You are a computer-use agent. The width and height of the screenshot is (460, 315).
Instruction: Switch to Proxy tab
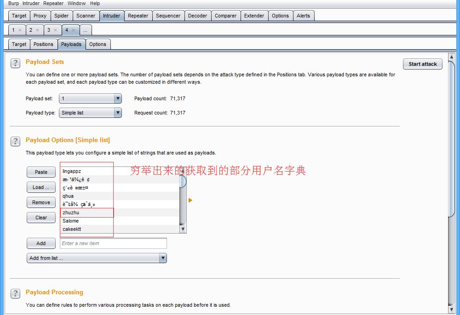[x=40, y=16]
